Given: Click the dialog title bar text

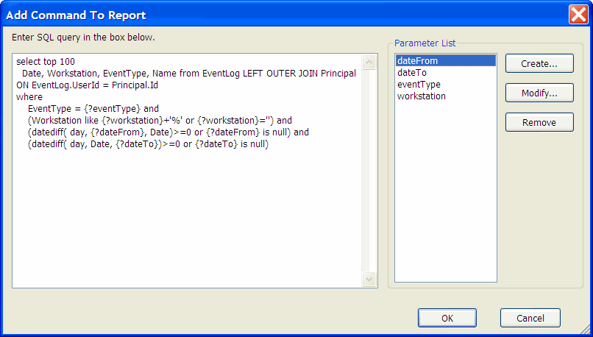Looking at the screenshot, I should point(77,15).
